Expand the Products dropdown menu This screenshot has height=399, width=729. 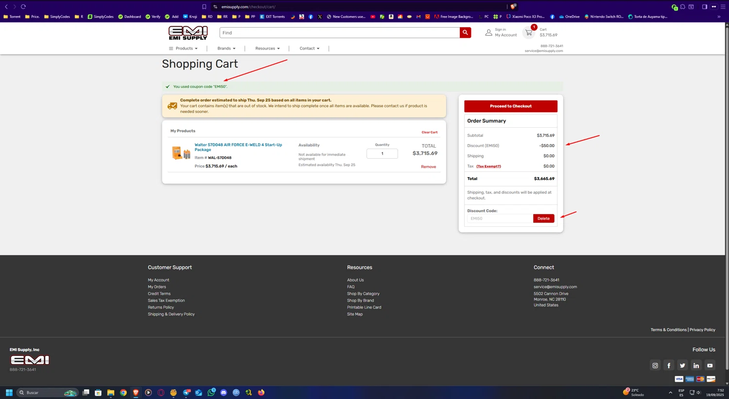point(183,49)
